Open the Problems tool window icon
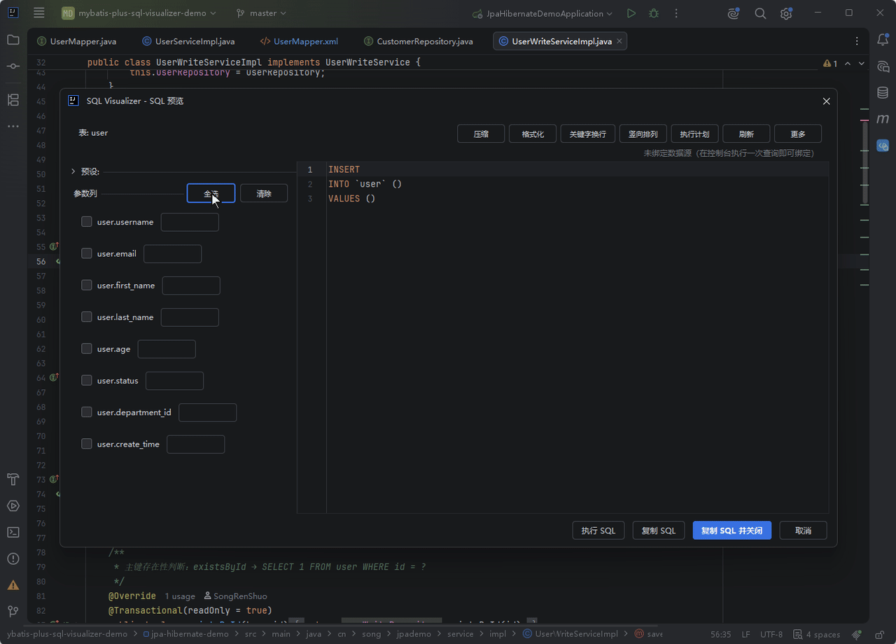The image size is (896, 644). tap(13, 559)
